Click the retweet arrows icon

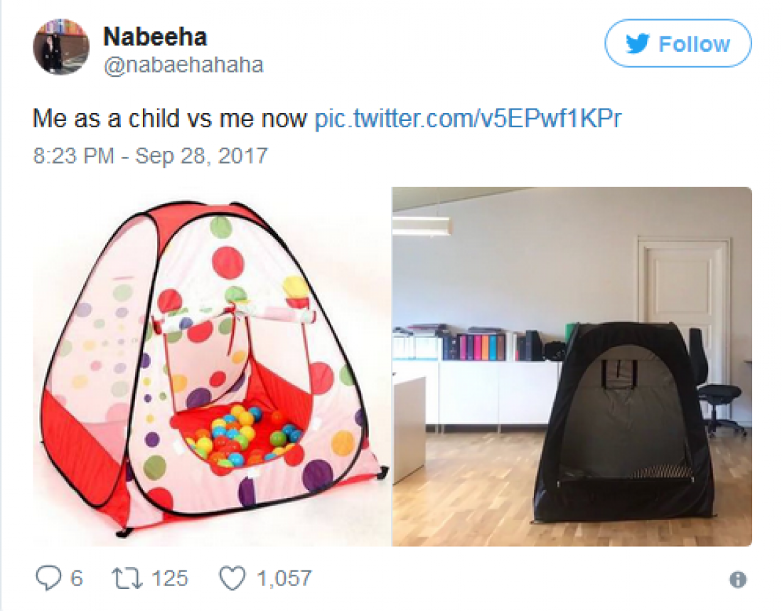point(127,578)
